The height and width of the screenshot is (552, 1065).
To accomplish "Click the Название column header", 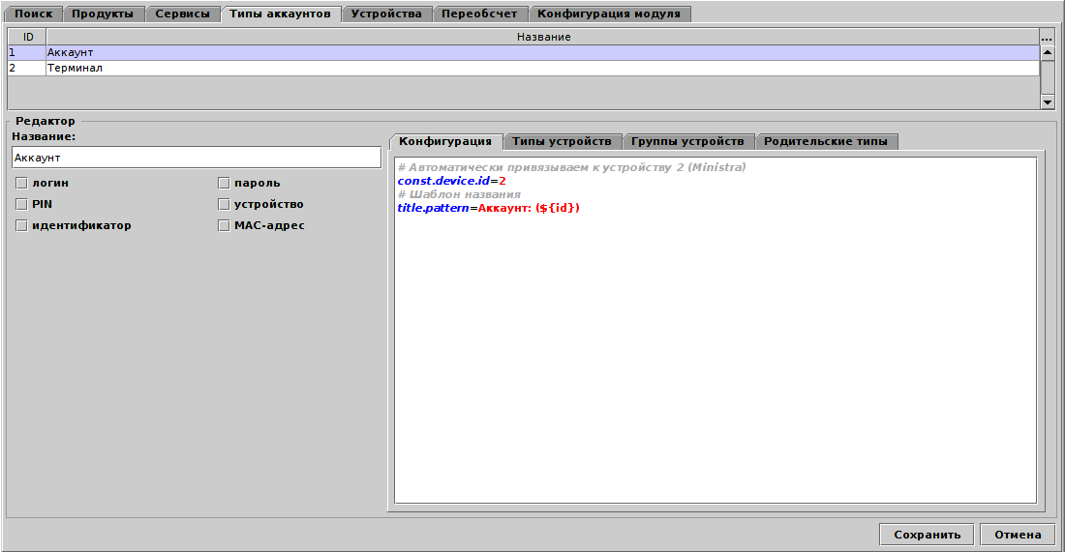I will 542,37.
